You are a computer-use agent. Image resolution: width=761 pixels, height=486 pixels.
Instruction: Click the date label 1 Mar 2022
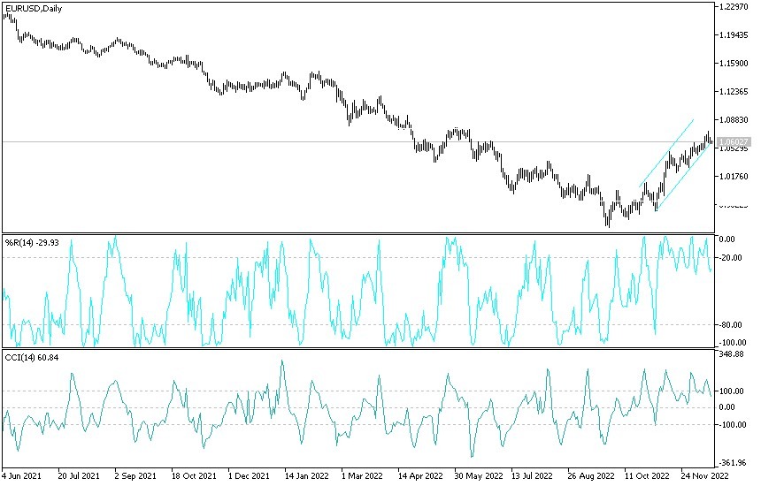(x=362, y=475)
